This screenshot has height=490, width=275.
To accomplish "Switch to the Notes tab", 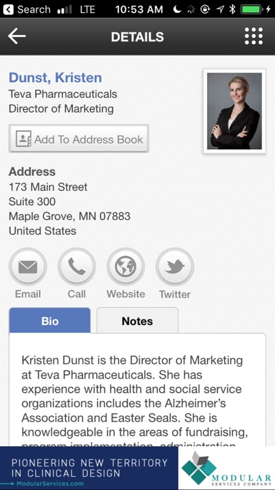I will point(137,321).
